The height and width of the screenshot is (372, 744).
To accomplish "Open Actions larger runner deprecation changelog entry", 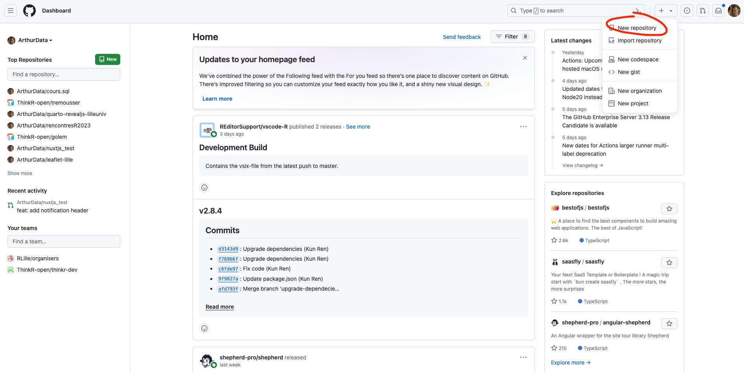I will (615, 150).
